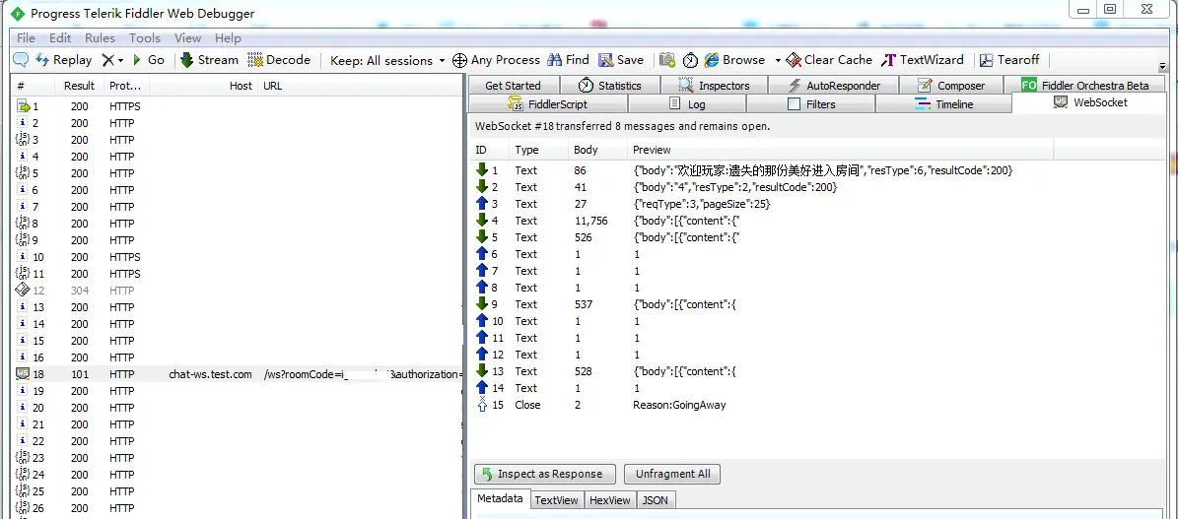Click the Go resume button

point(149,60)
